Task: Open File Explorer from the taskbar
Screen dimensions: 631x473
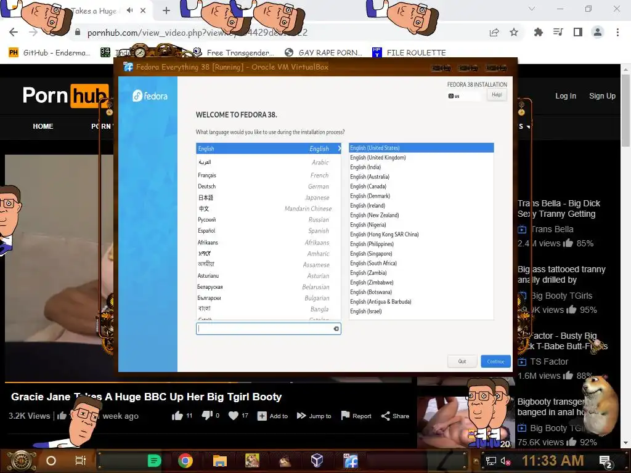Action: coord(220,461)
